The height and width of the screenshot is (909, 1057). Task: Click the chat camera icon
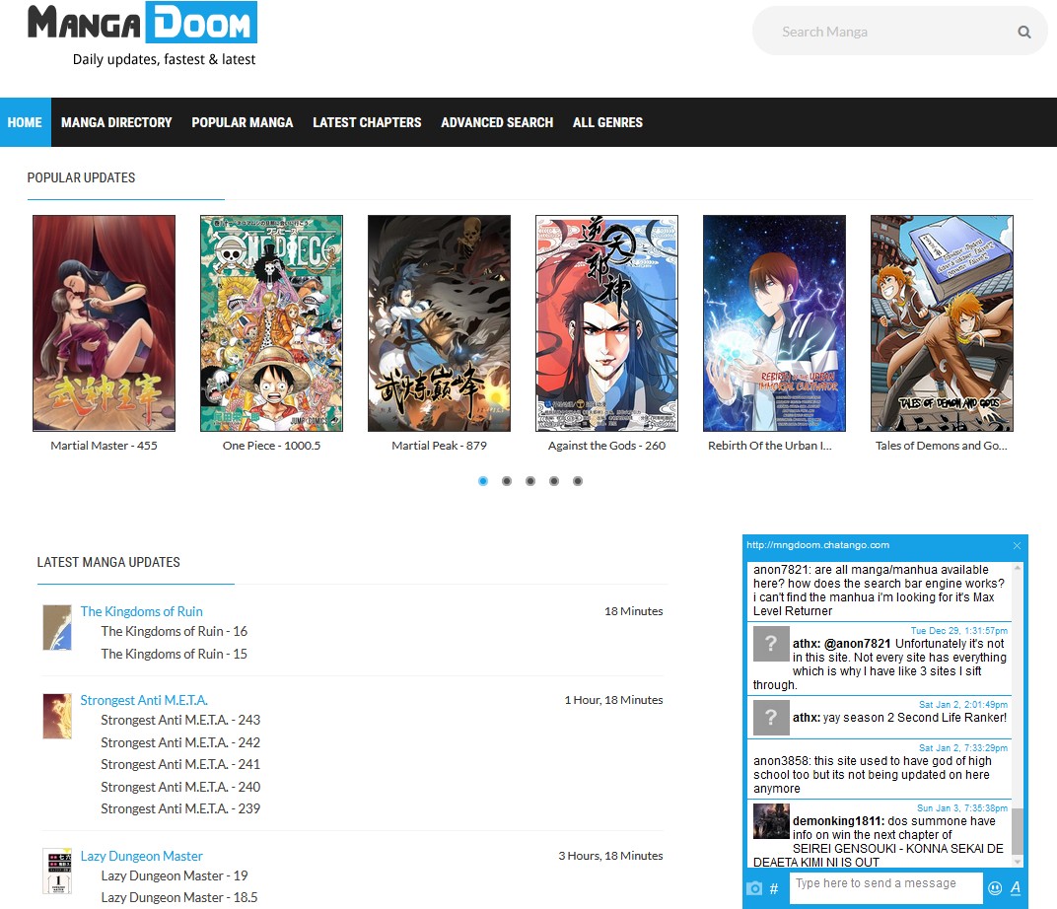point(754,888)
